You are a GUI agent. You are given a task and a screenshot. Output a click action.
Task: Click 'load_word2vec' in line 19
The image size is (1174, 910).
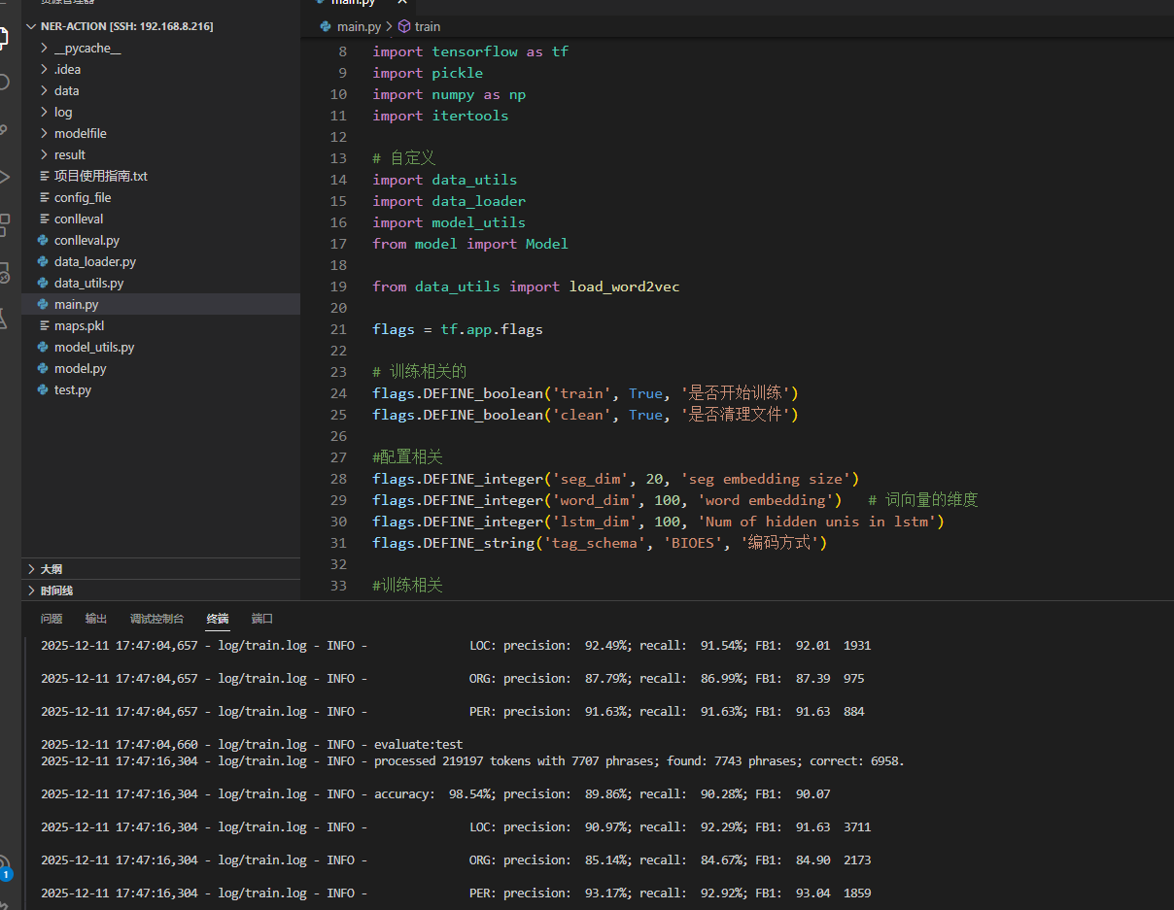625,286
